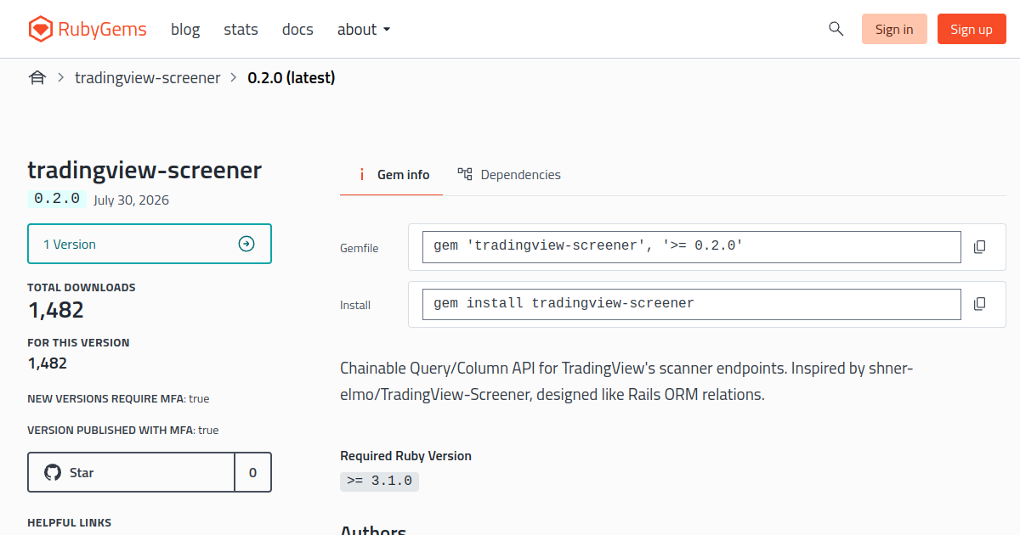
Task: Click the star count 0
Action: (x=252, y=473)
